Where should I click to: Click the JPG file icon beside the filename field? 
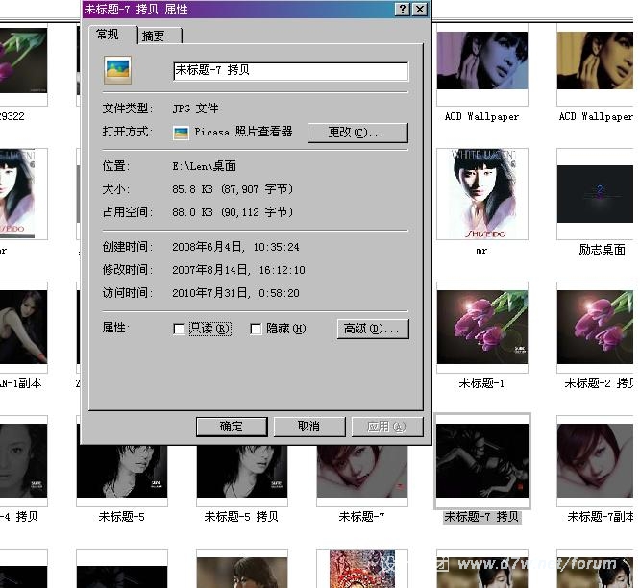click(x=117, y=70)
